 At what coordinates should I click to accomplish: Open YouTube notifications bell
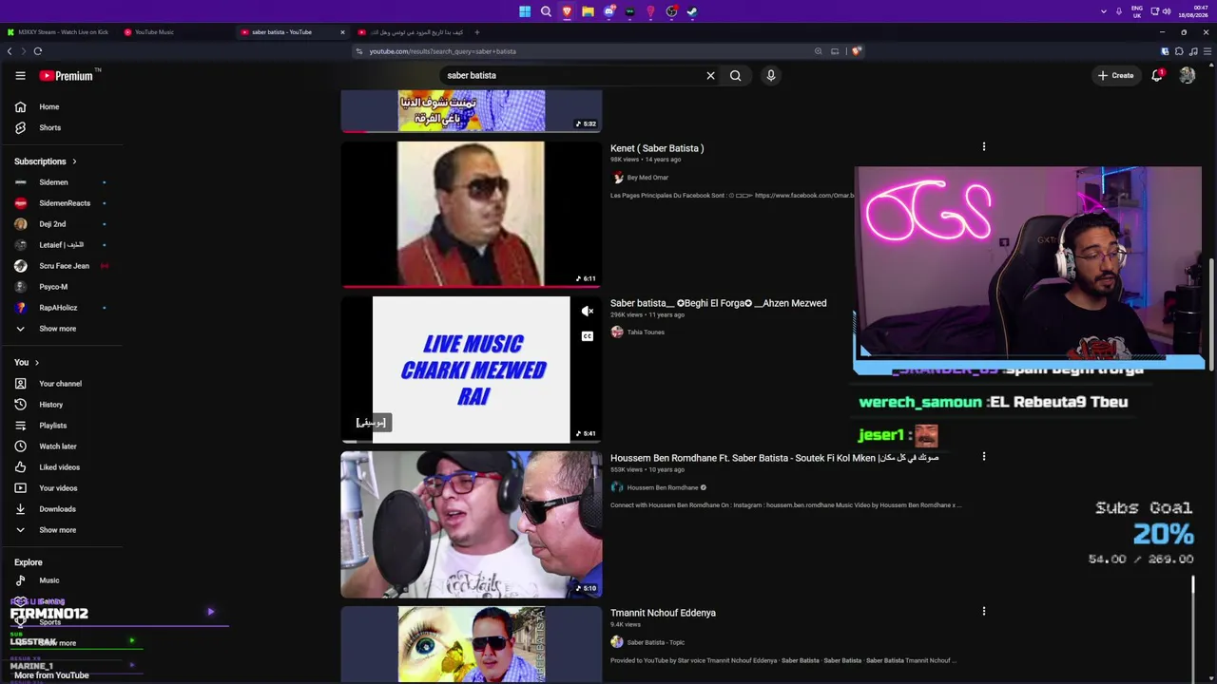pyautogui.click(x=1157, y=75)
